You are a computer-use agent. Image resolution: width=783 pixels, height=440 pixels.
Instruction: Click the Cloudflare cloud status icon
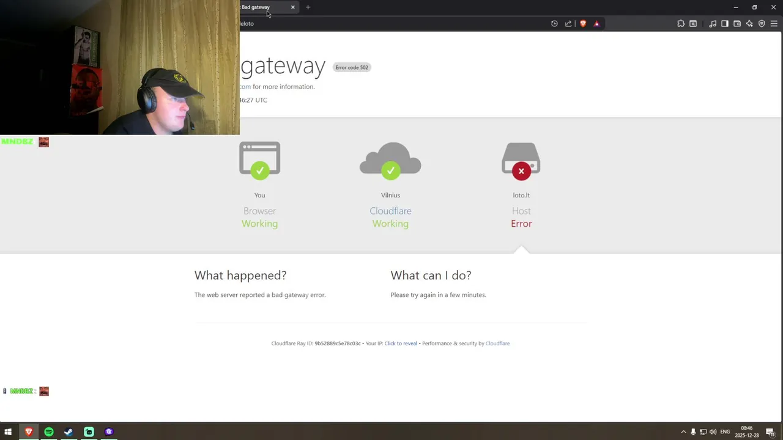(x=390, y=161)
